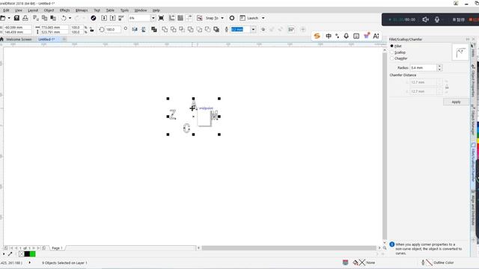Screen dimensions: 479x269
Task: Click the Intersect shapes icon
Action: [182, 30]
